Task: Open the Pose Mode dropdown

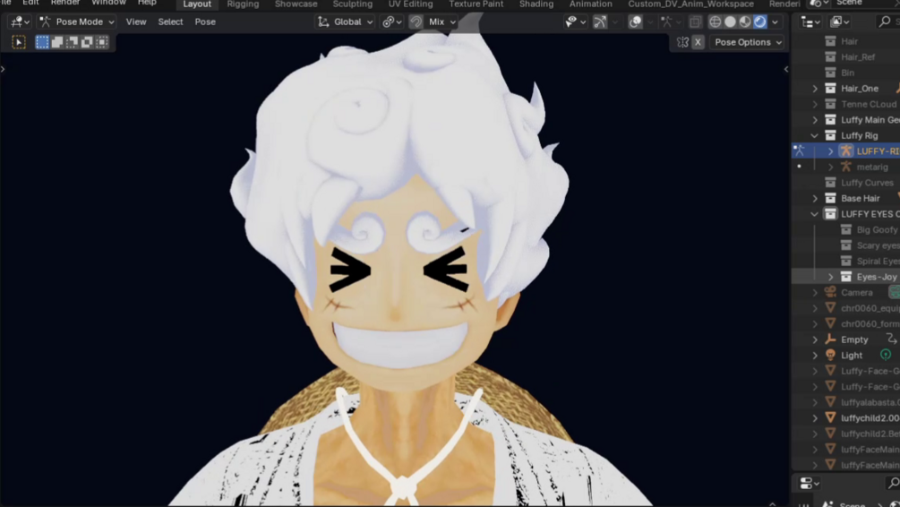Action: [77, 21]
